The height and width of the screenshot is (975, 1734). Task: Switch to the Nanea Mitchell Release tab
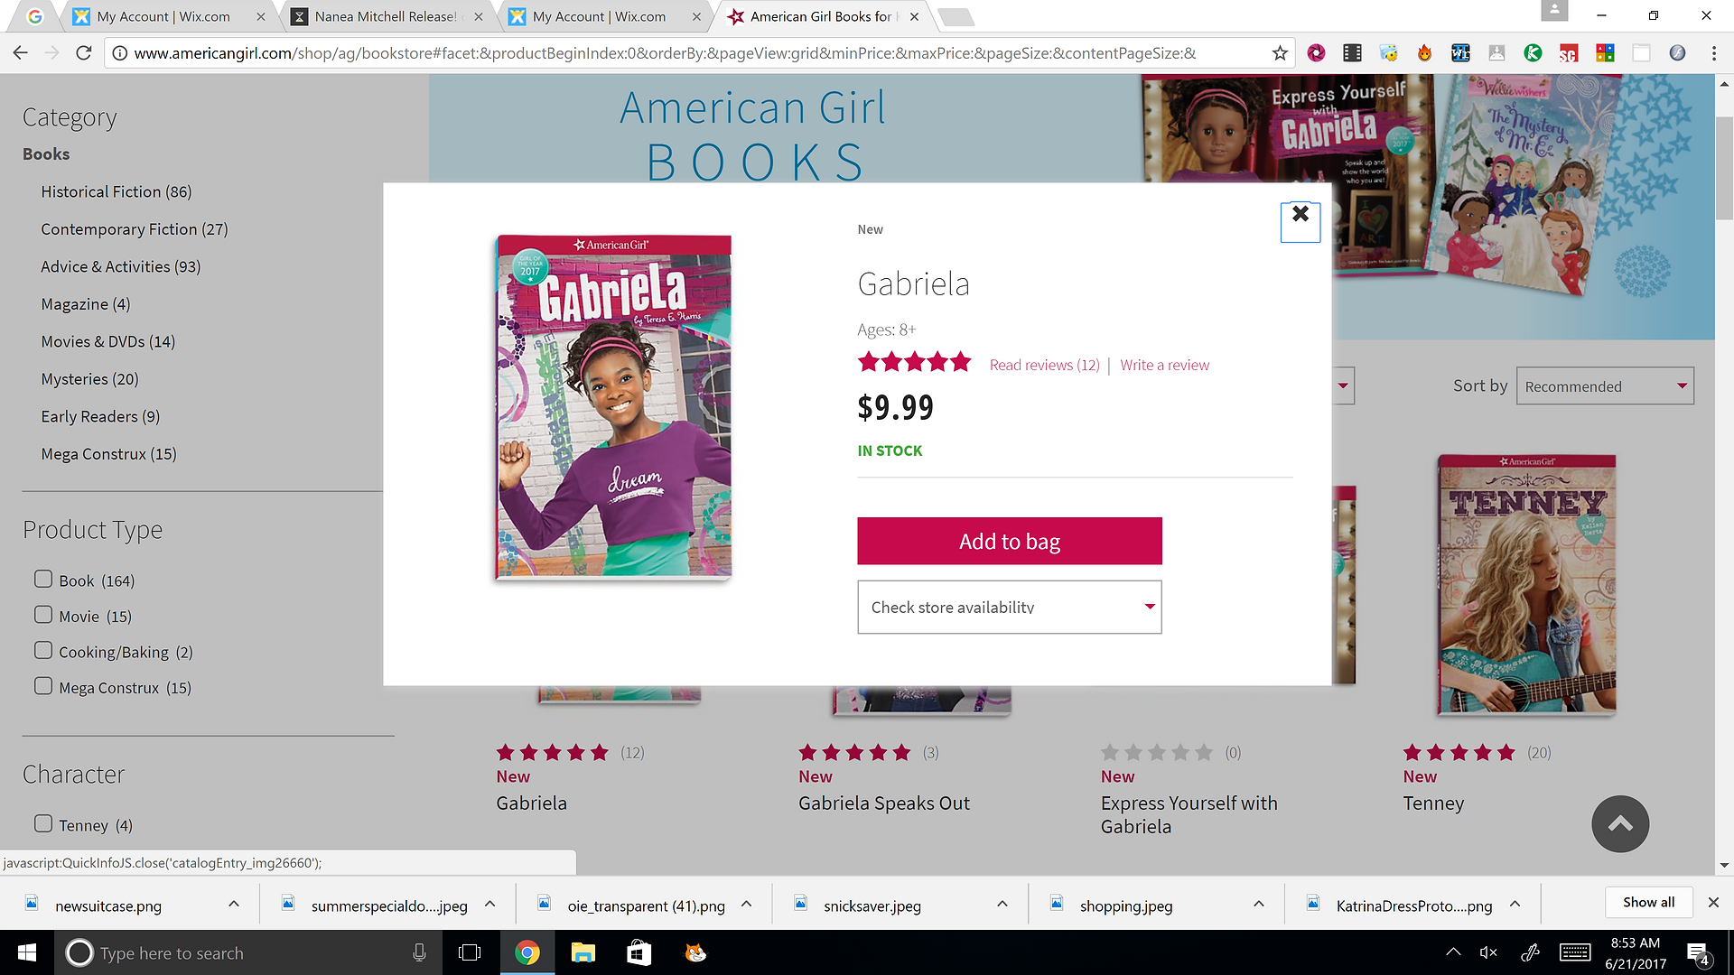386,16
